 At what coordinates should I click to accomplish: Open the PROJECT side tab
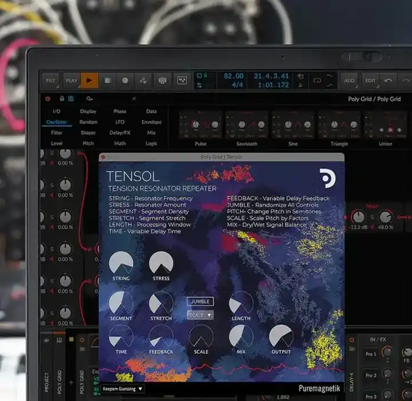[47, 382]
